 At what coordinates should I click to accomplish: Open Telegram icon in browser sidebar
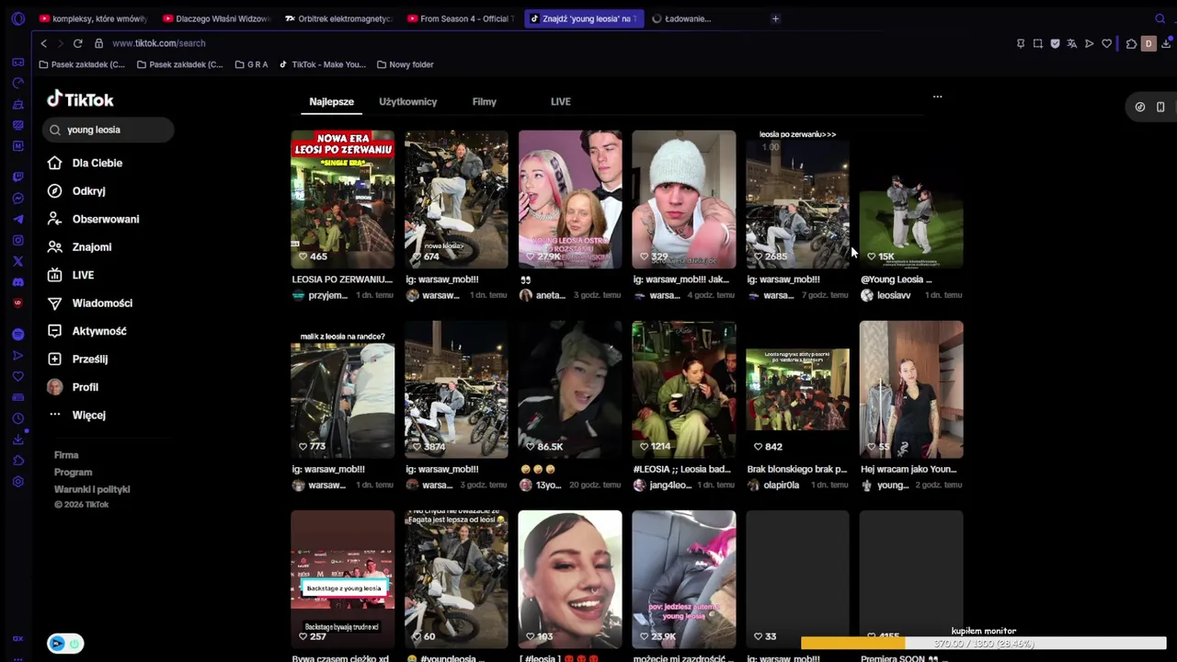[x=18, y=220]
